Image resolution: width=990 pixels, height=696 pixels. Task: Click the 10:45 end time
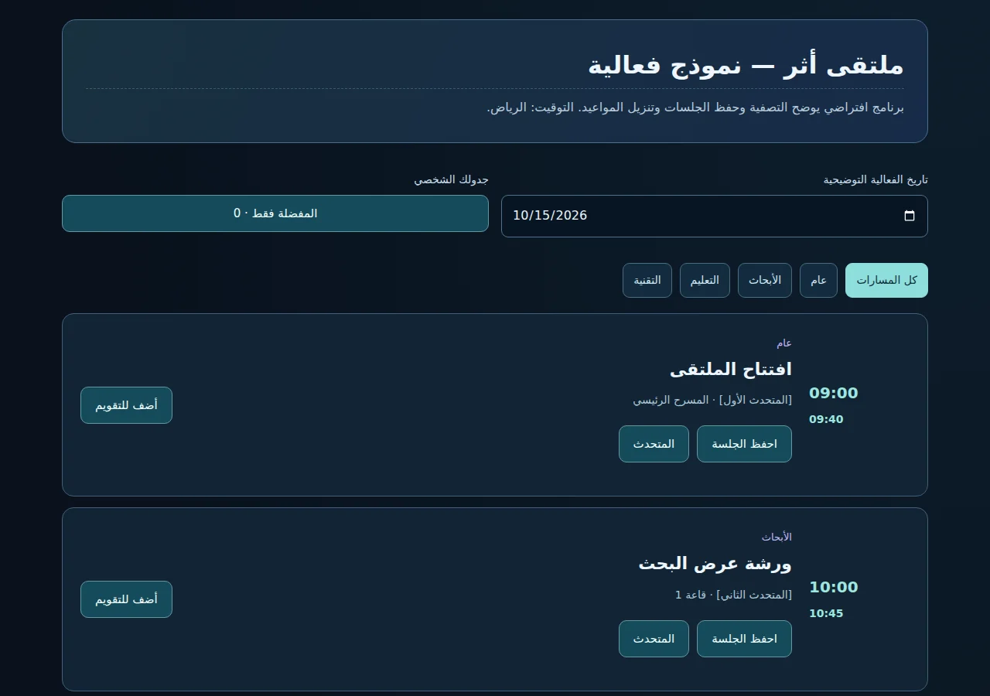[826, 613]
